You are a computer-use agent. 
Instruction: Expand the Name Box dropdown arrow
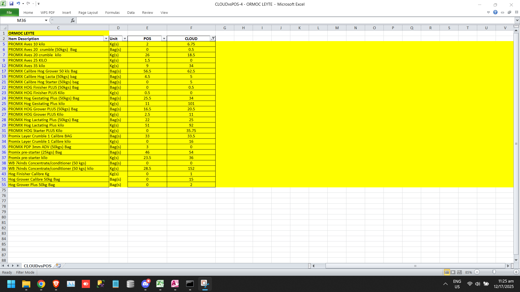[x=46, y=20]
